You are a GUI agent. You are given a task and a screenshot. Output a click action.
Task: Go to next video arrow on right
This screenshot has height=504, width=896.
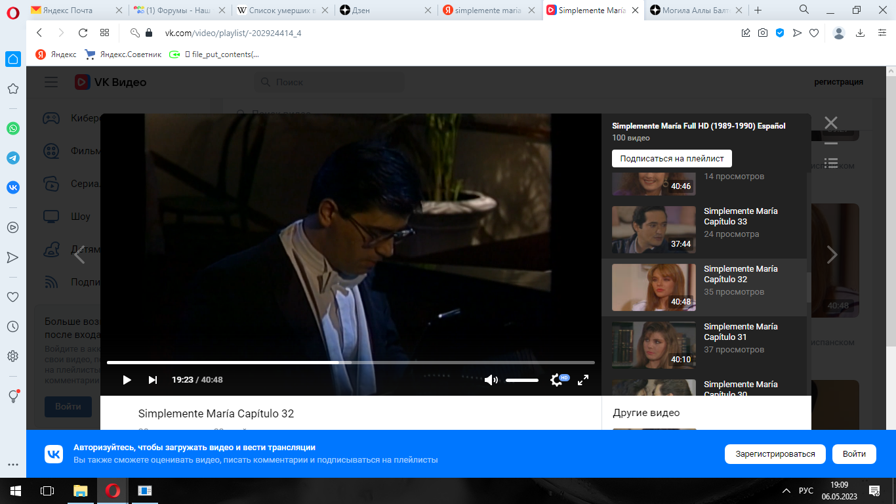point(832,255)
